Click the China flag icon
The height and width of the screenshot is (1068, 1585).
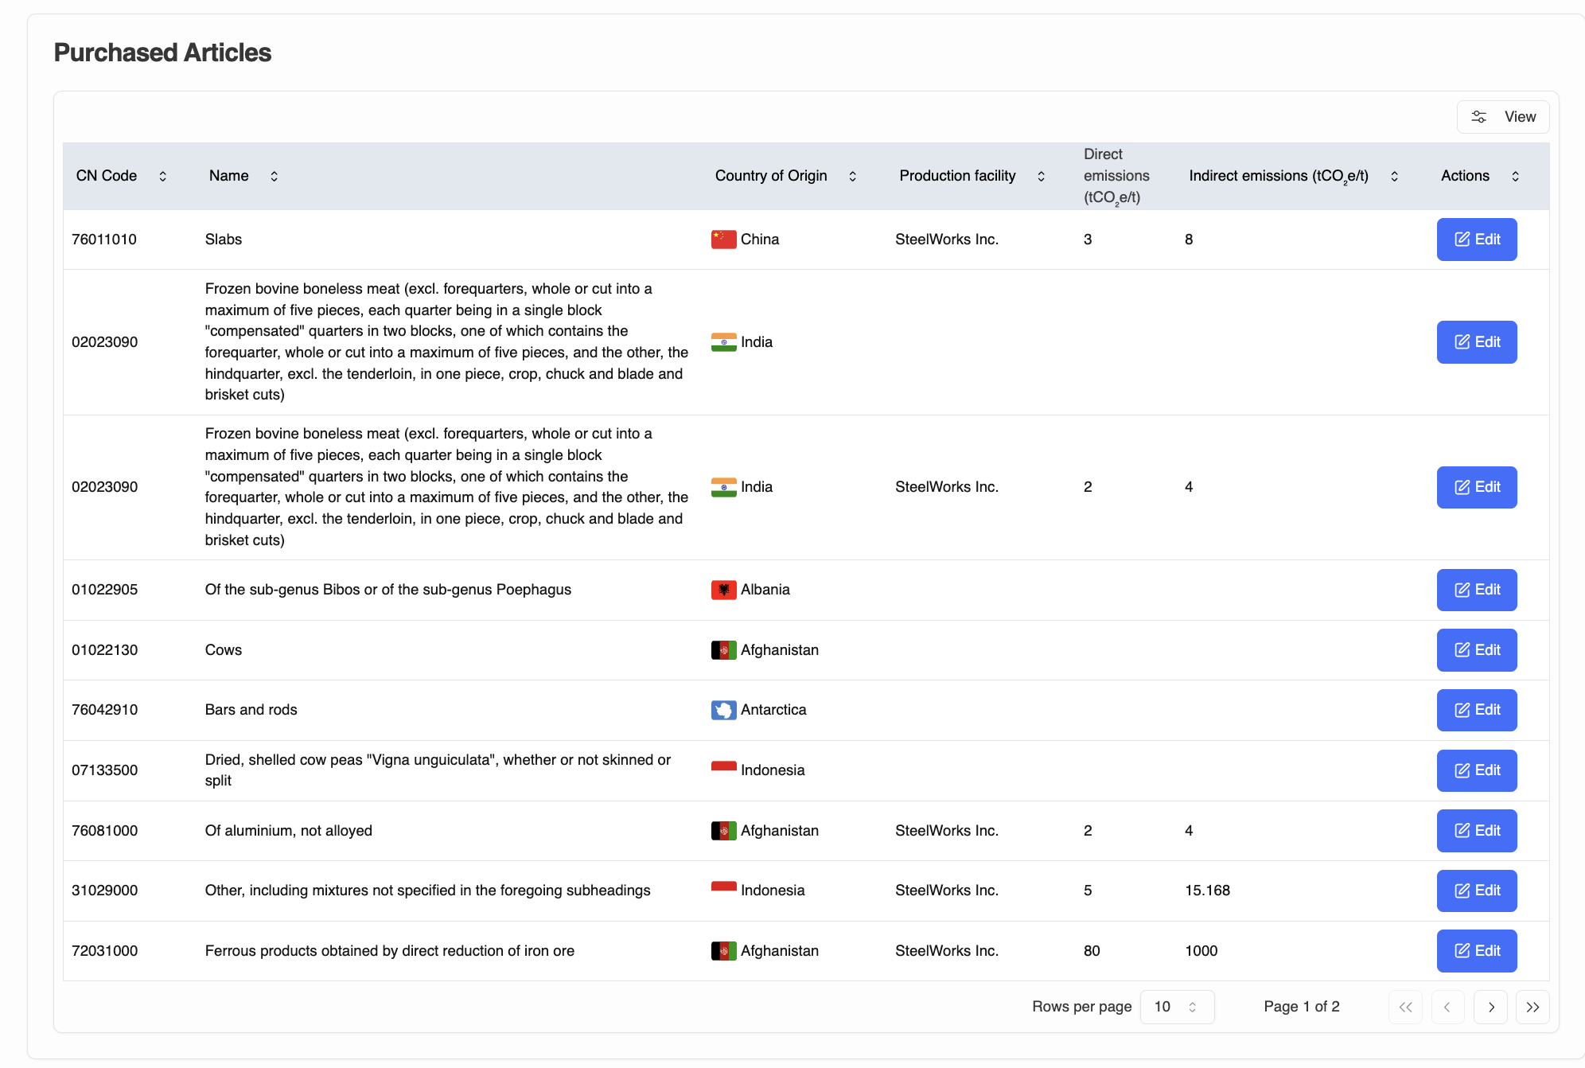coord(723,240)
